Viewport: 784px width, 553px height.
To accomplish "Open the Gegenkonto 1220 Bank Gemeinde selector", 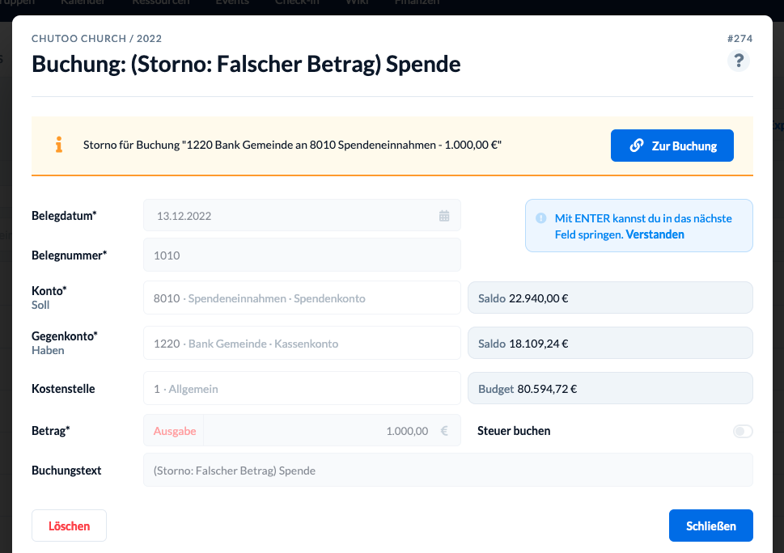I will [x=302, y=343].
